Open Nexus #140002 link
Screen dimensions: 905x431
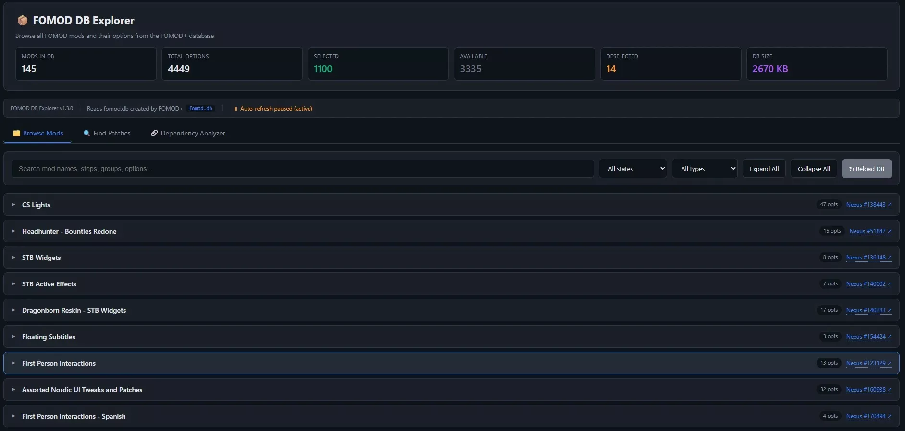pyautogui.click(x=868, y=284)
